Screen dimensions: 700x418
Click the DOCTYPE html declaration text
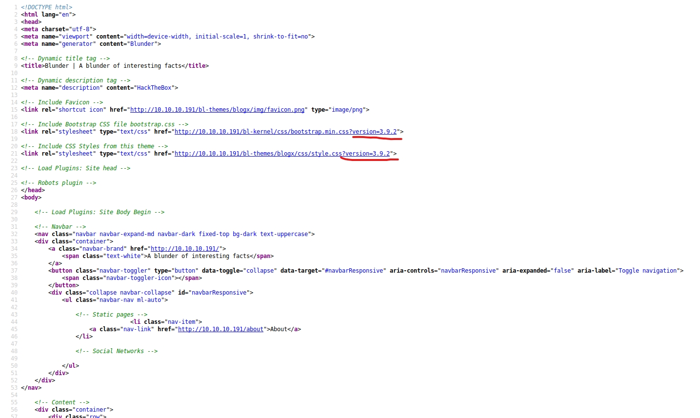[x=46, y=7]
